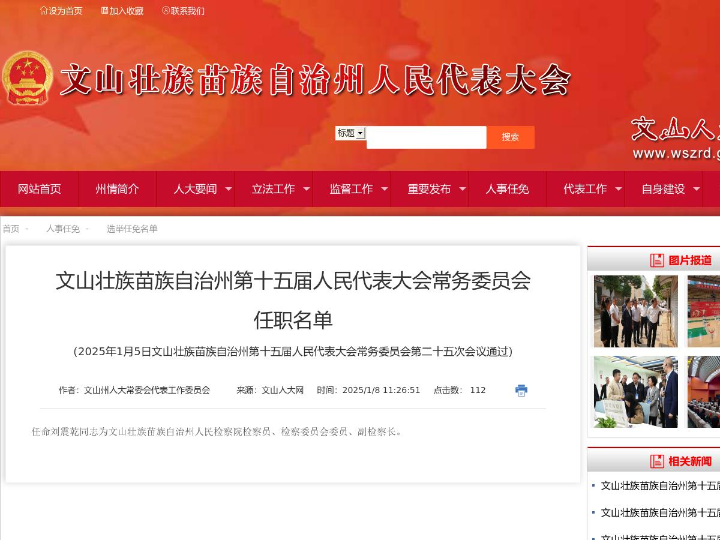The image size is (720, 540).
Task: Click the 设为首页 home icon
Action: 43,10
